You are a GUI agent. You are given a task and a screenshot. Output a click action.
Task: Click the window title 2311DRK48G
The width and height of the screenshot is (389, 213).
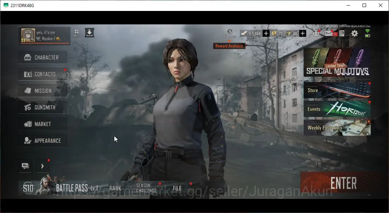click(x=22, y=5)
